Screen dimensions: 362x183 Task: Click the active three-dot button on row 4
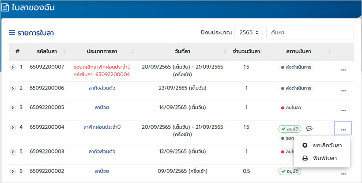[x=343, y=128]
